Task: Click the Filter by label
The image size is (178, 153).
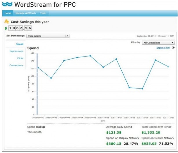Action: tap(135, 43)
